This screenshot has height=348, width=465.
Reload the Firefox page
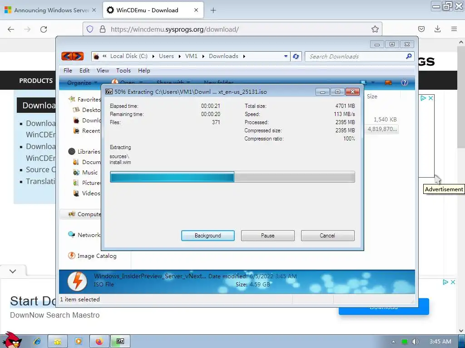(x=44, y=29)
